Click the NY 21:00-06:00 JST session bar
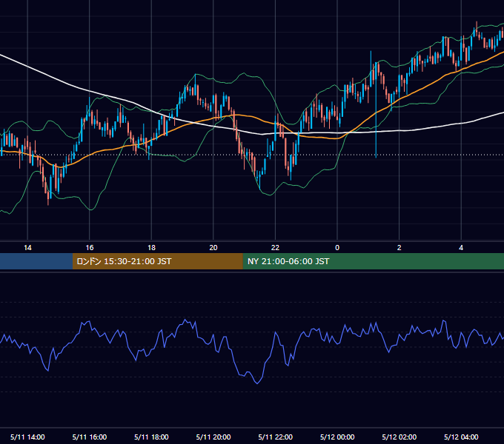504x444 pixels. pos(373,261)
